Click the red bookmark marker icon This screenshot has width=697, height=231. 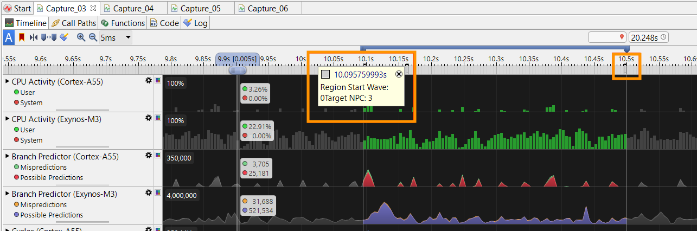pyautogui.click(x=22, y=37)
